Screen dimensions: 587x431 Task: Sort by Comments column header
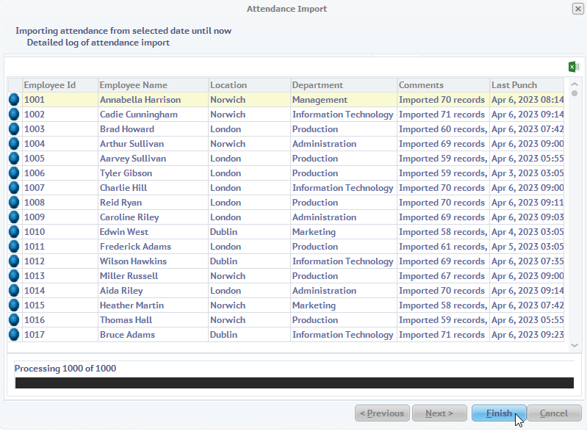coord(443,85)
